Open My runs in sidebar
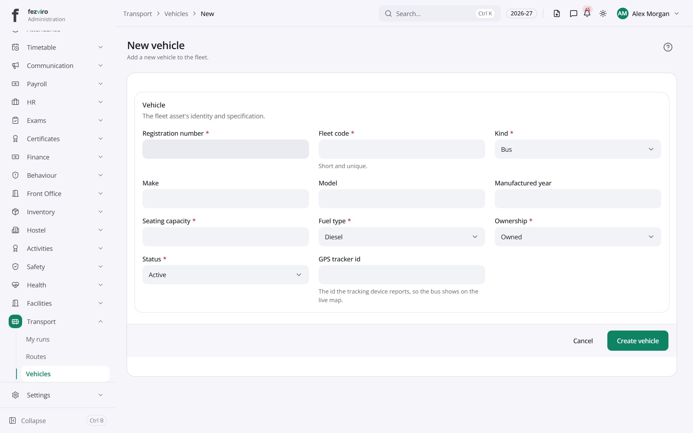 point(38,339)
